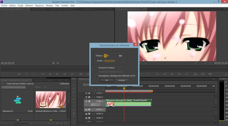Screen dimensions: 228x126
Task: Select the Track Select tool
Action: 74,85
